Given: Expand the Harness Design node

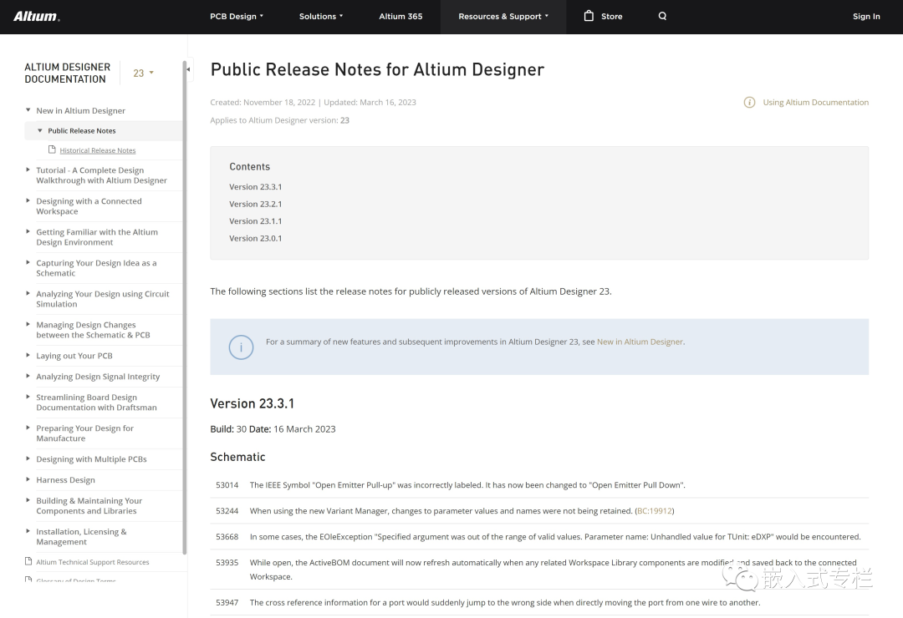Looking at the screenshot, I should pos(28,479).
